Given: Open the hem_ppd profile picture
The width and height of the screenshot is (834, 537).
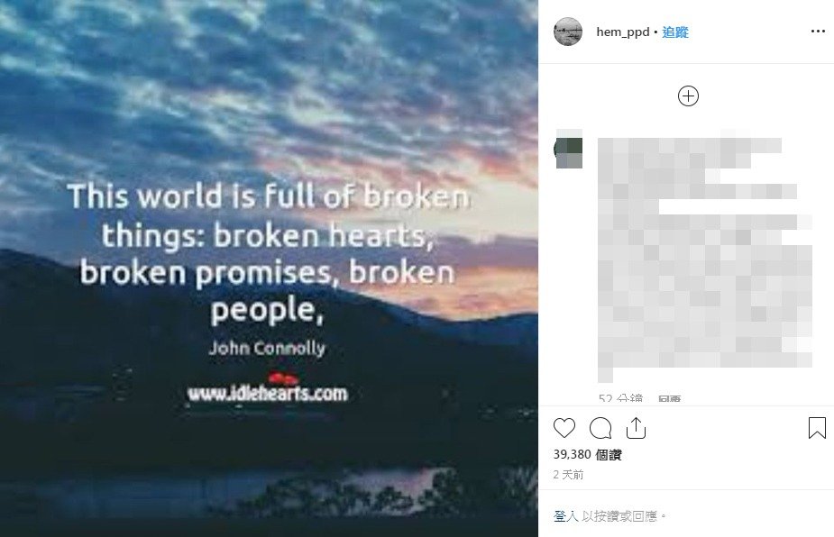Looking at the screenshot, I should 568,32.
